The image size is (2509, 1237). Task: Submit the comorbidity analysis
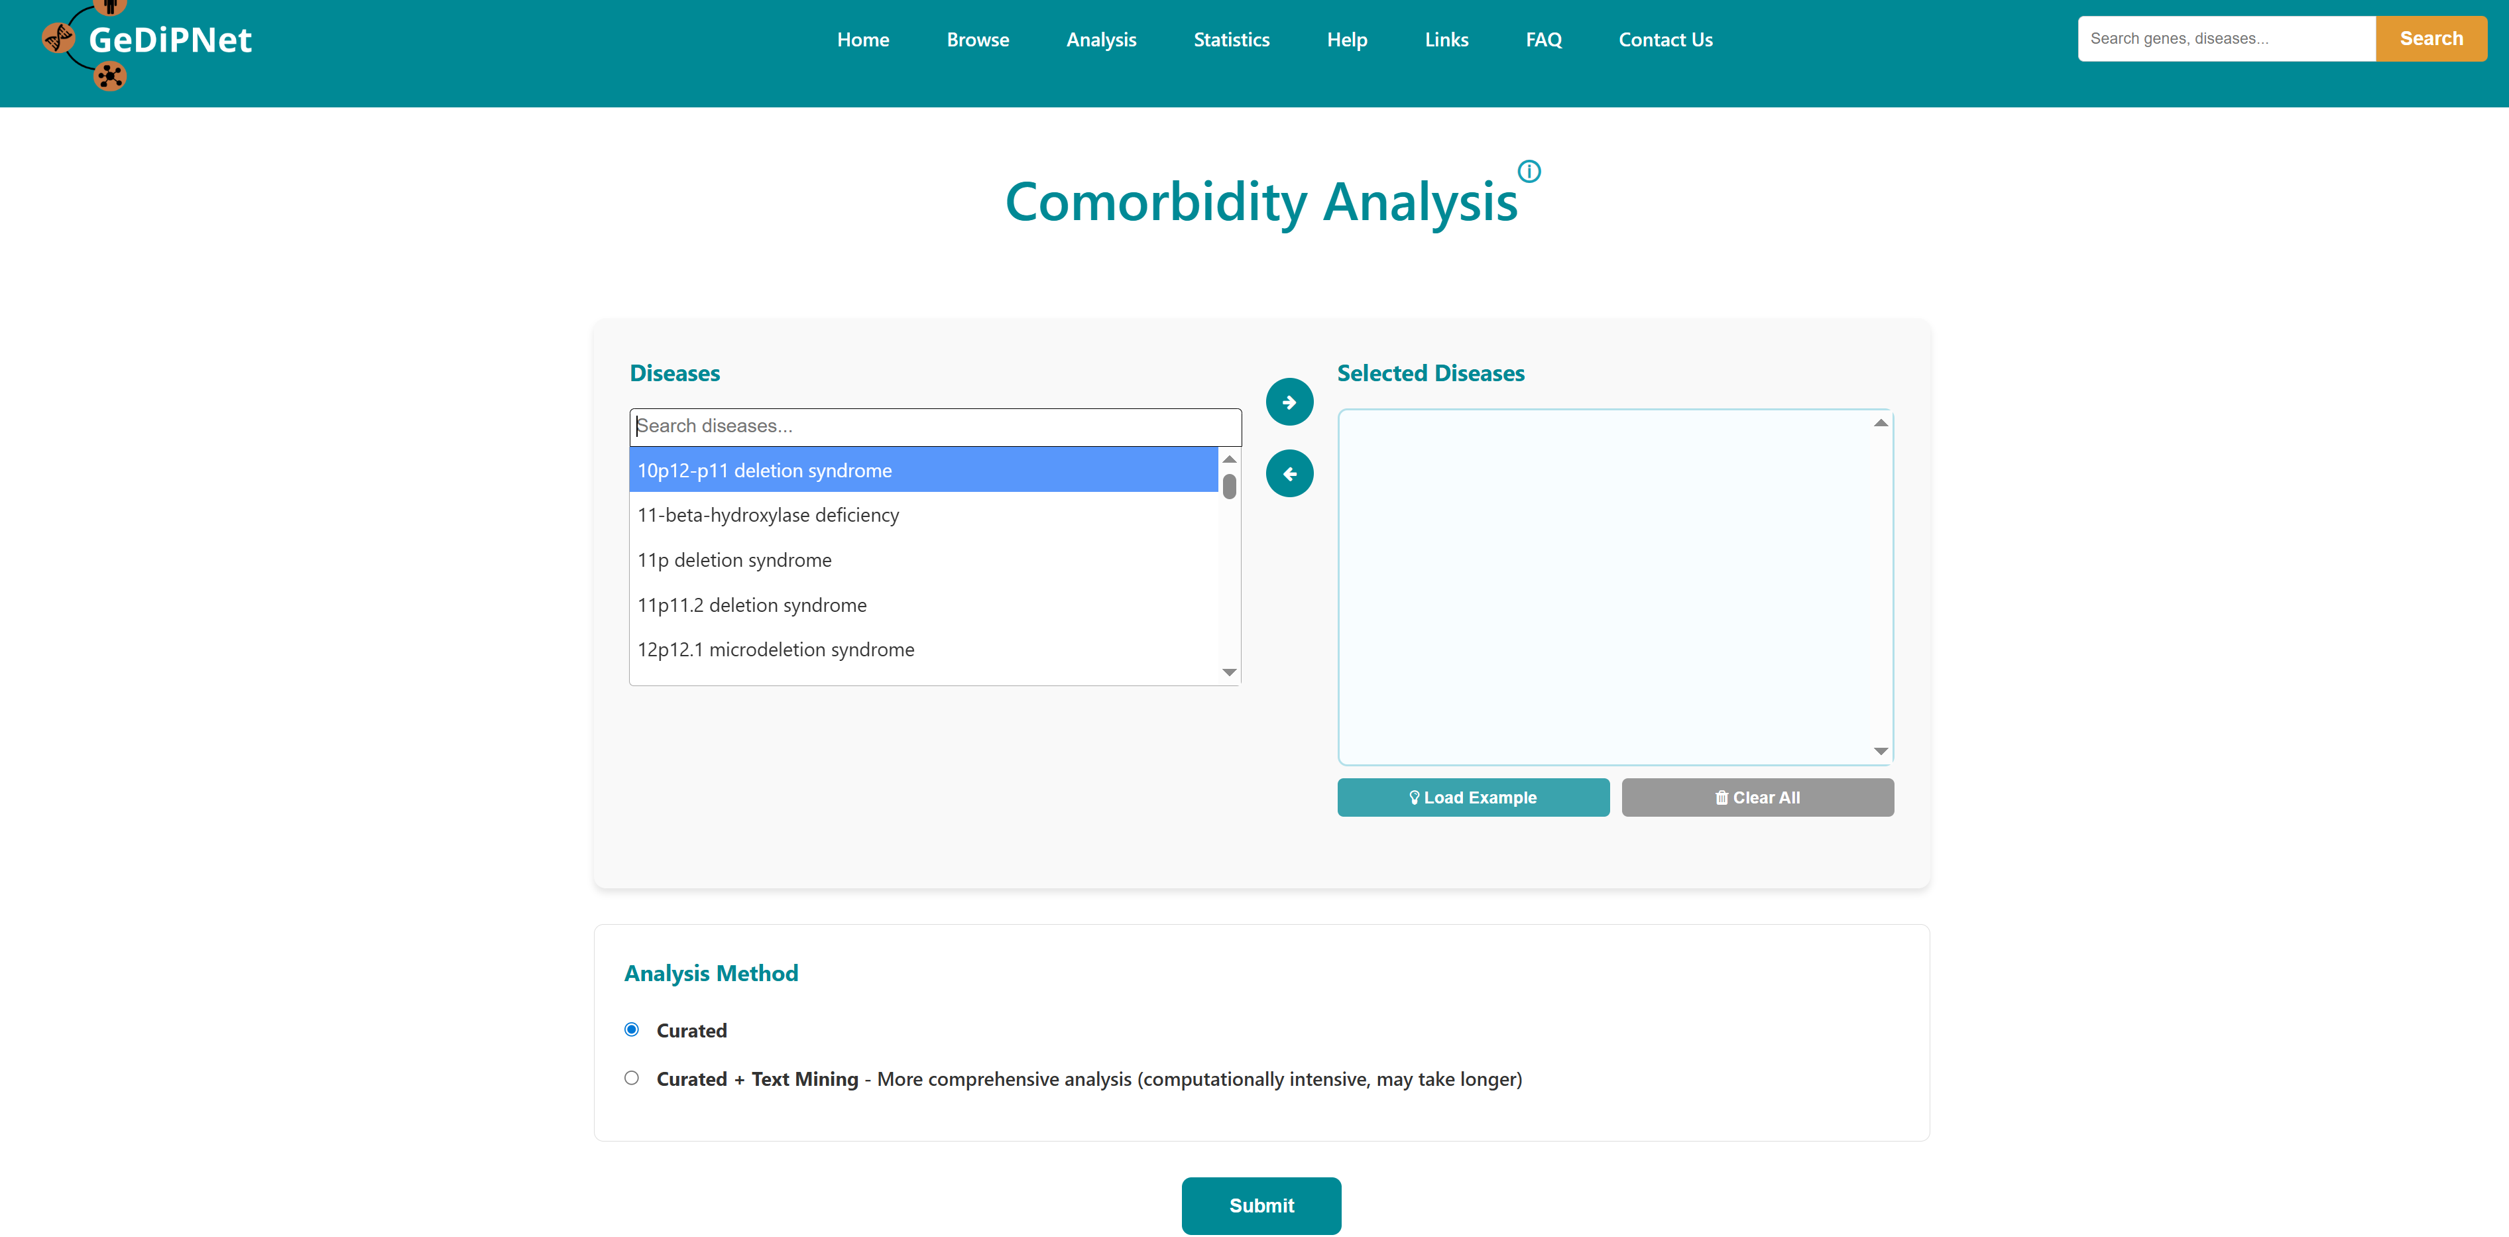1260,1206
